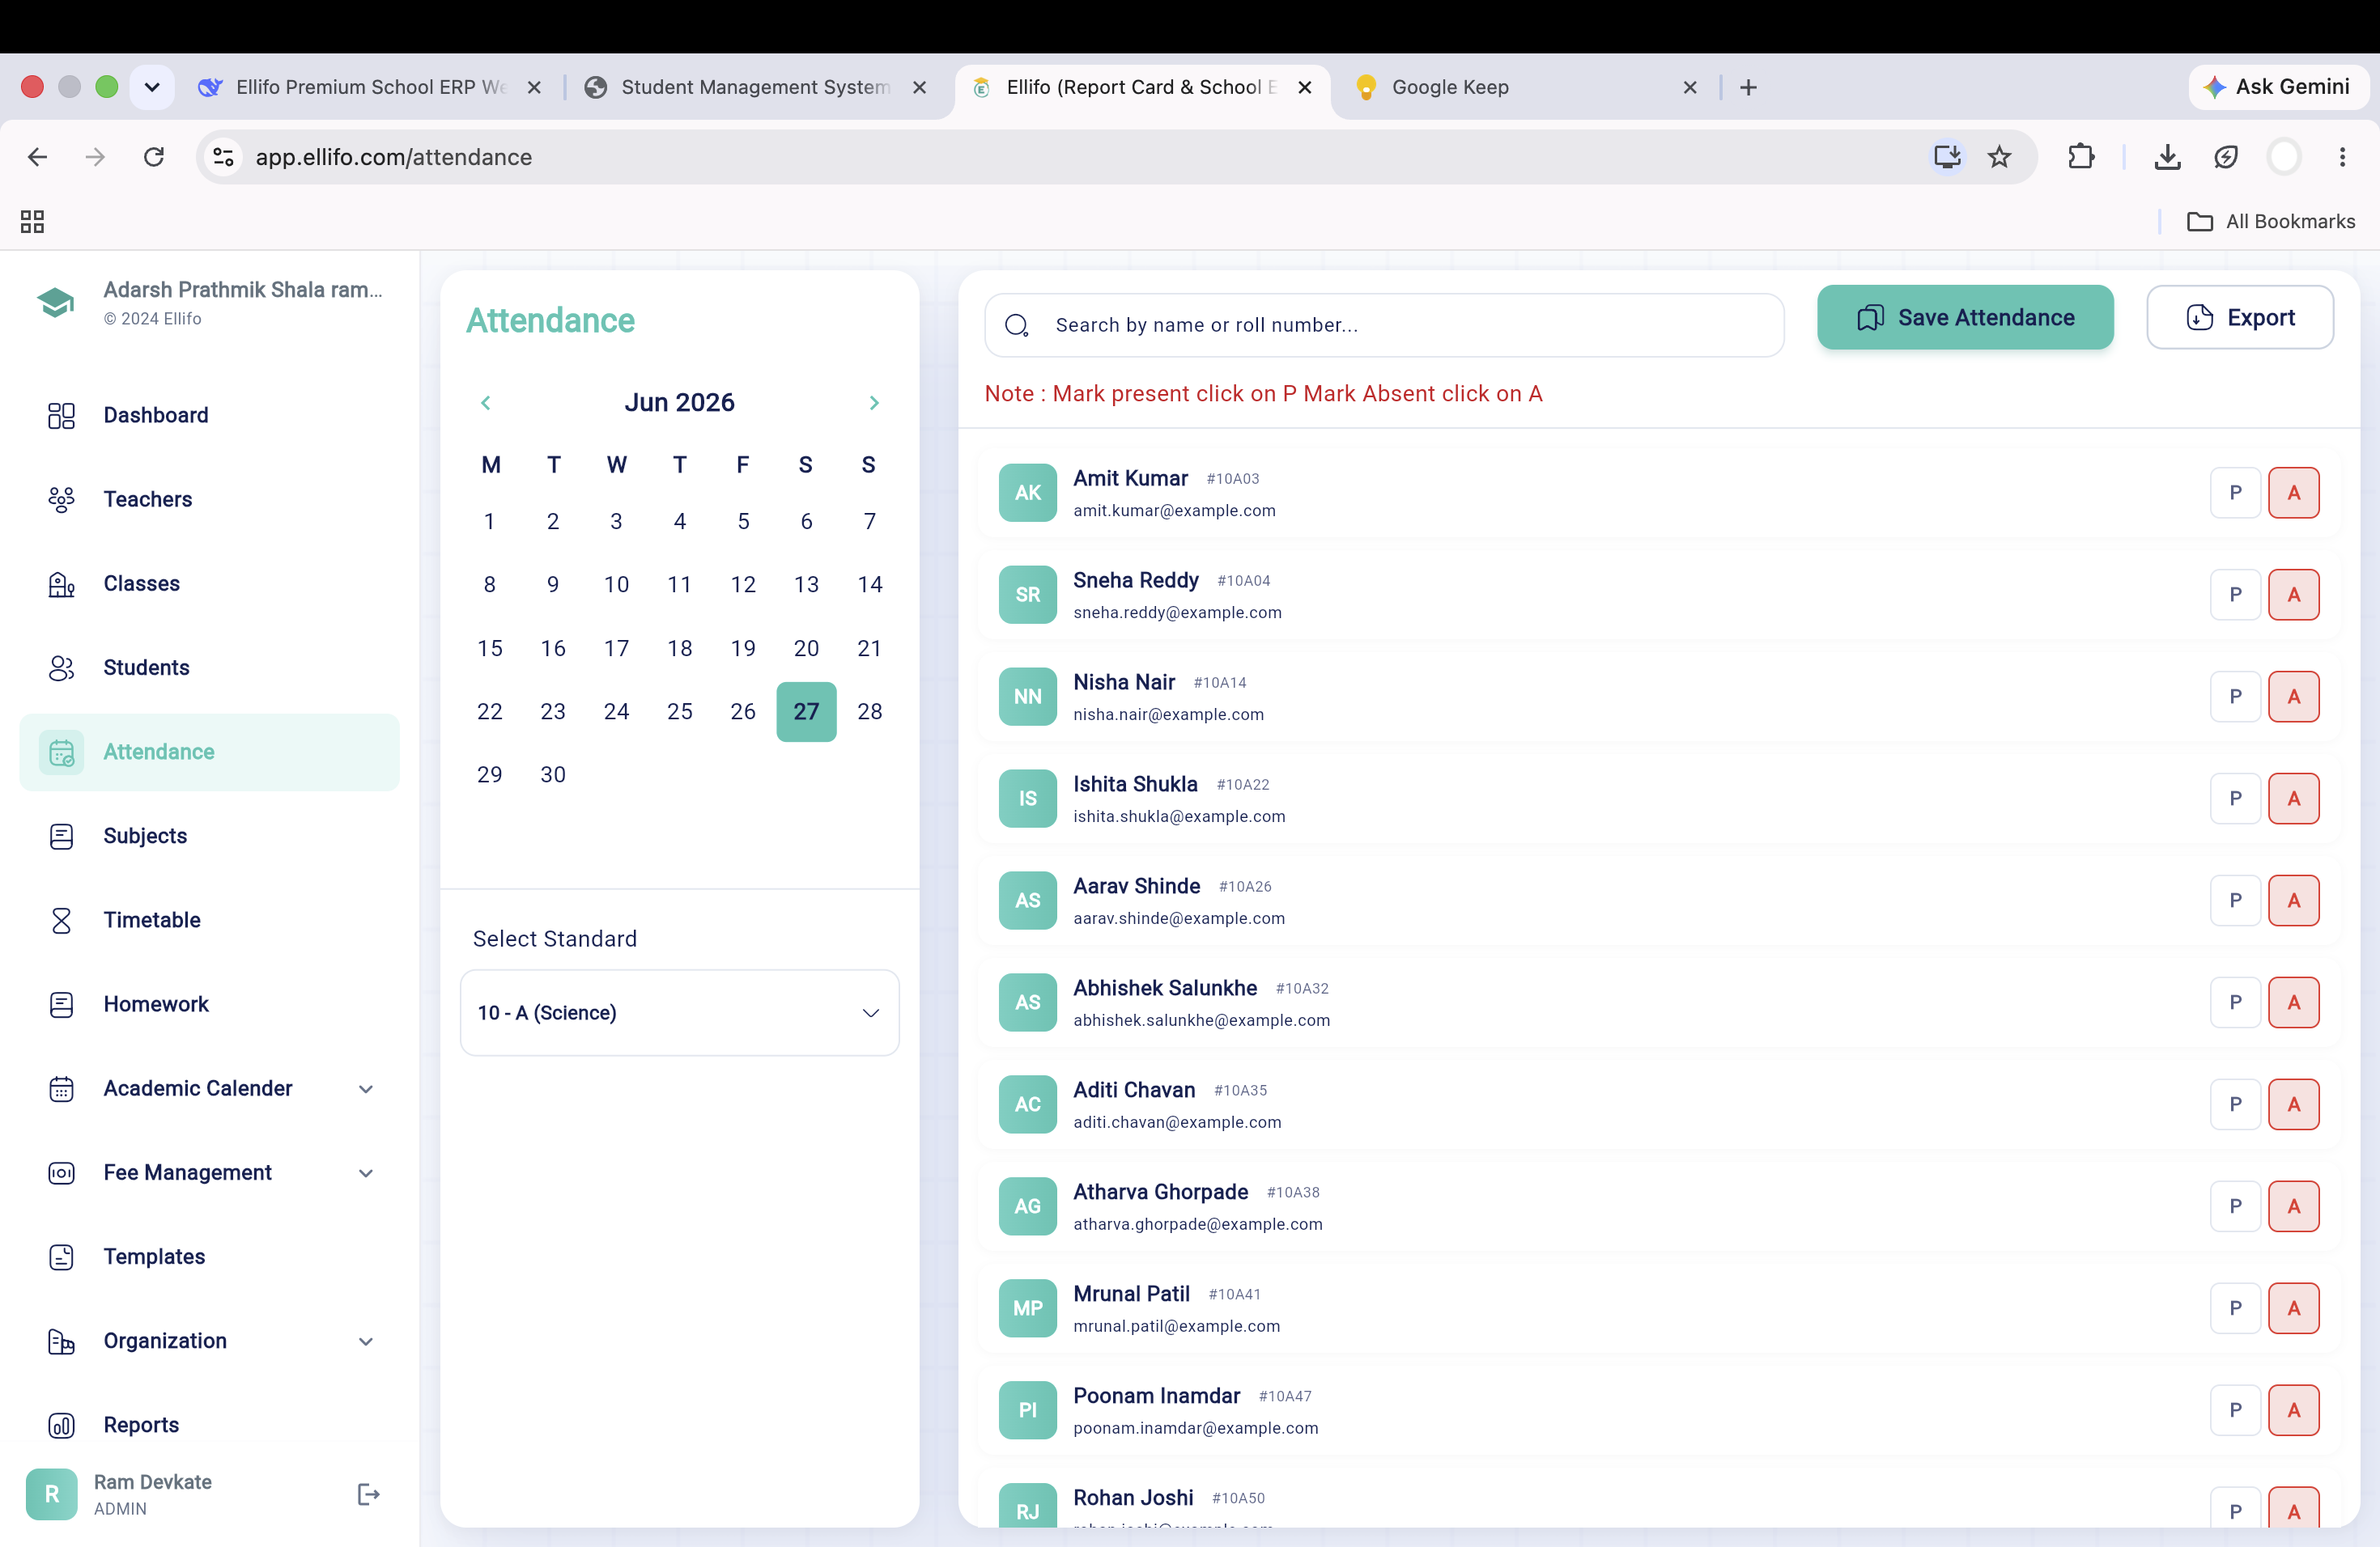
Task: View site information icon in address bar
Action: click(x=223, y=157)
